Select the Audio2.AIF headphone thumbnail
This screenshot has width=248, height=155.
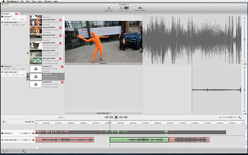click(x=36, y=77)
